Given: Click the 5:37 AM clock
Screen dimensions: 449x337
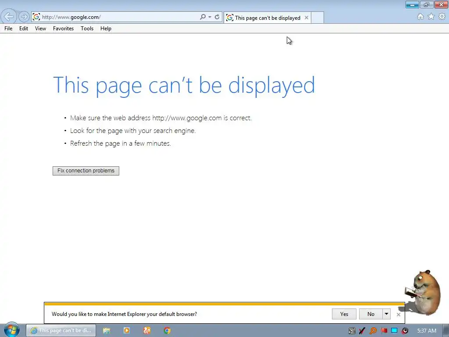Looking at the screenshot, I should (427, 331).
